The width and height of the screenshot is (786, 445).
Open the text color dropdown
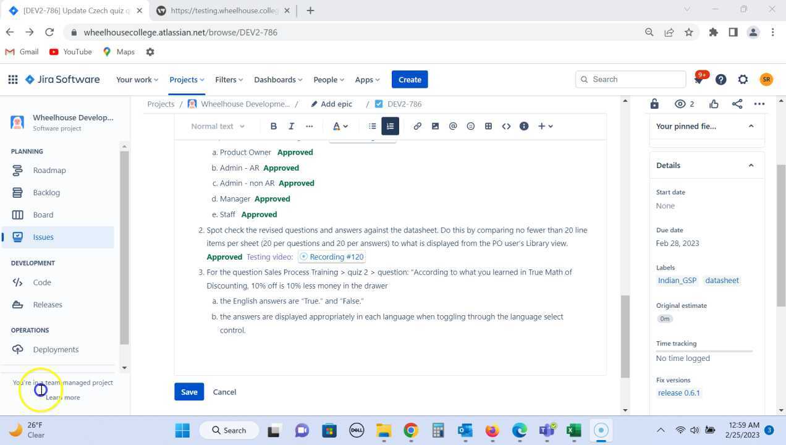pos(340,126)
